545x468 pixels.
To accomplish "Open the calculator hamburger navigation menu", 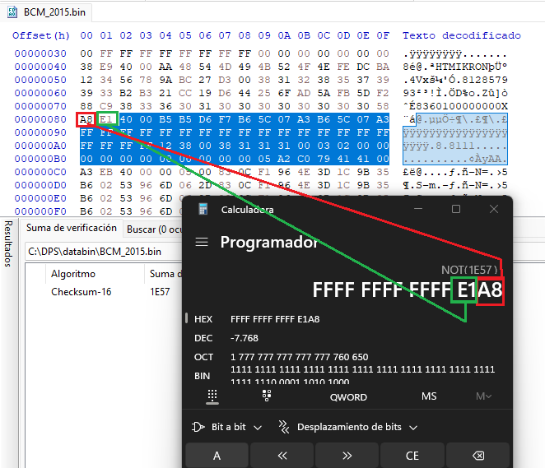I will tap(202, 242).
